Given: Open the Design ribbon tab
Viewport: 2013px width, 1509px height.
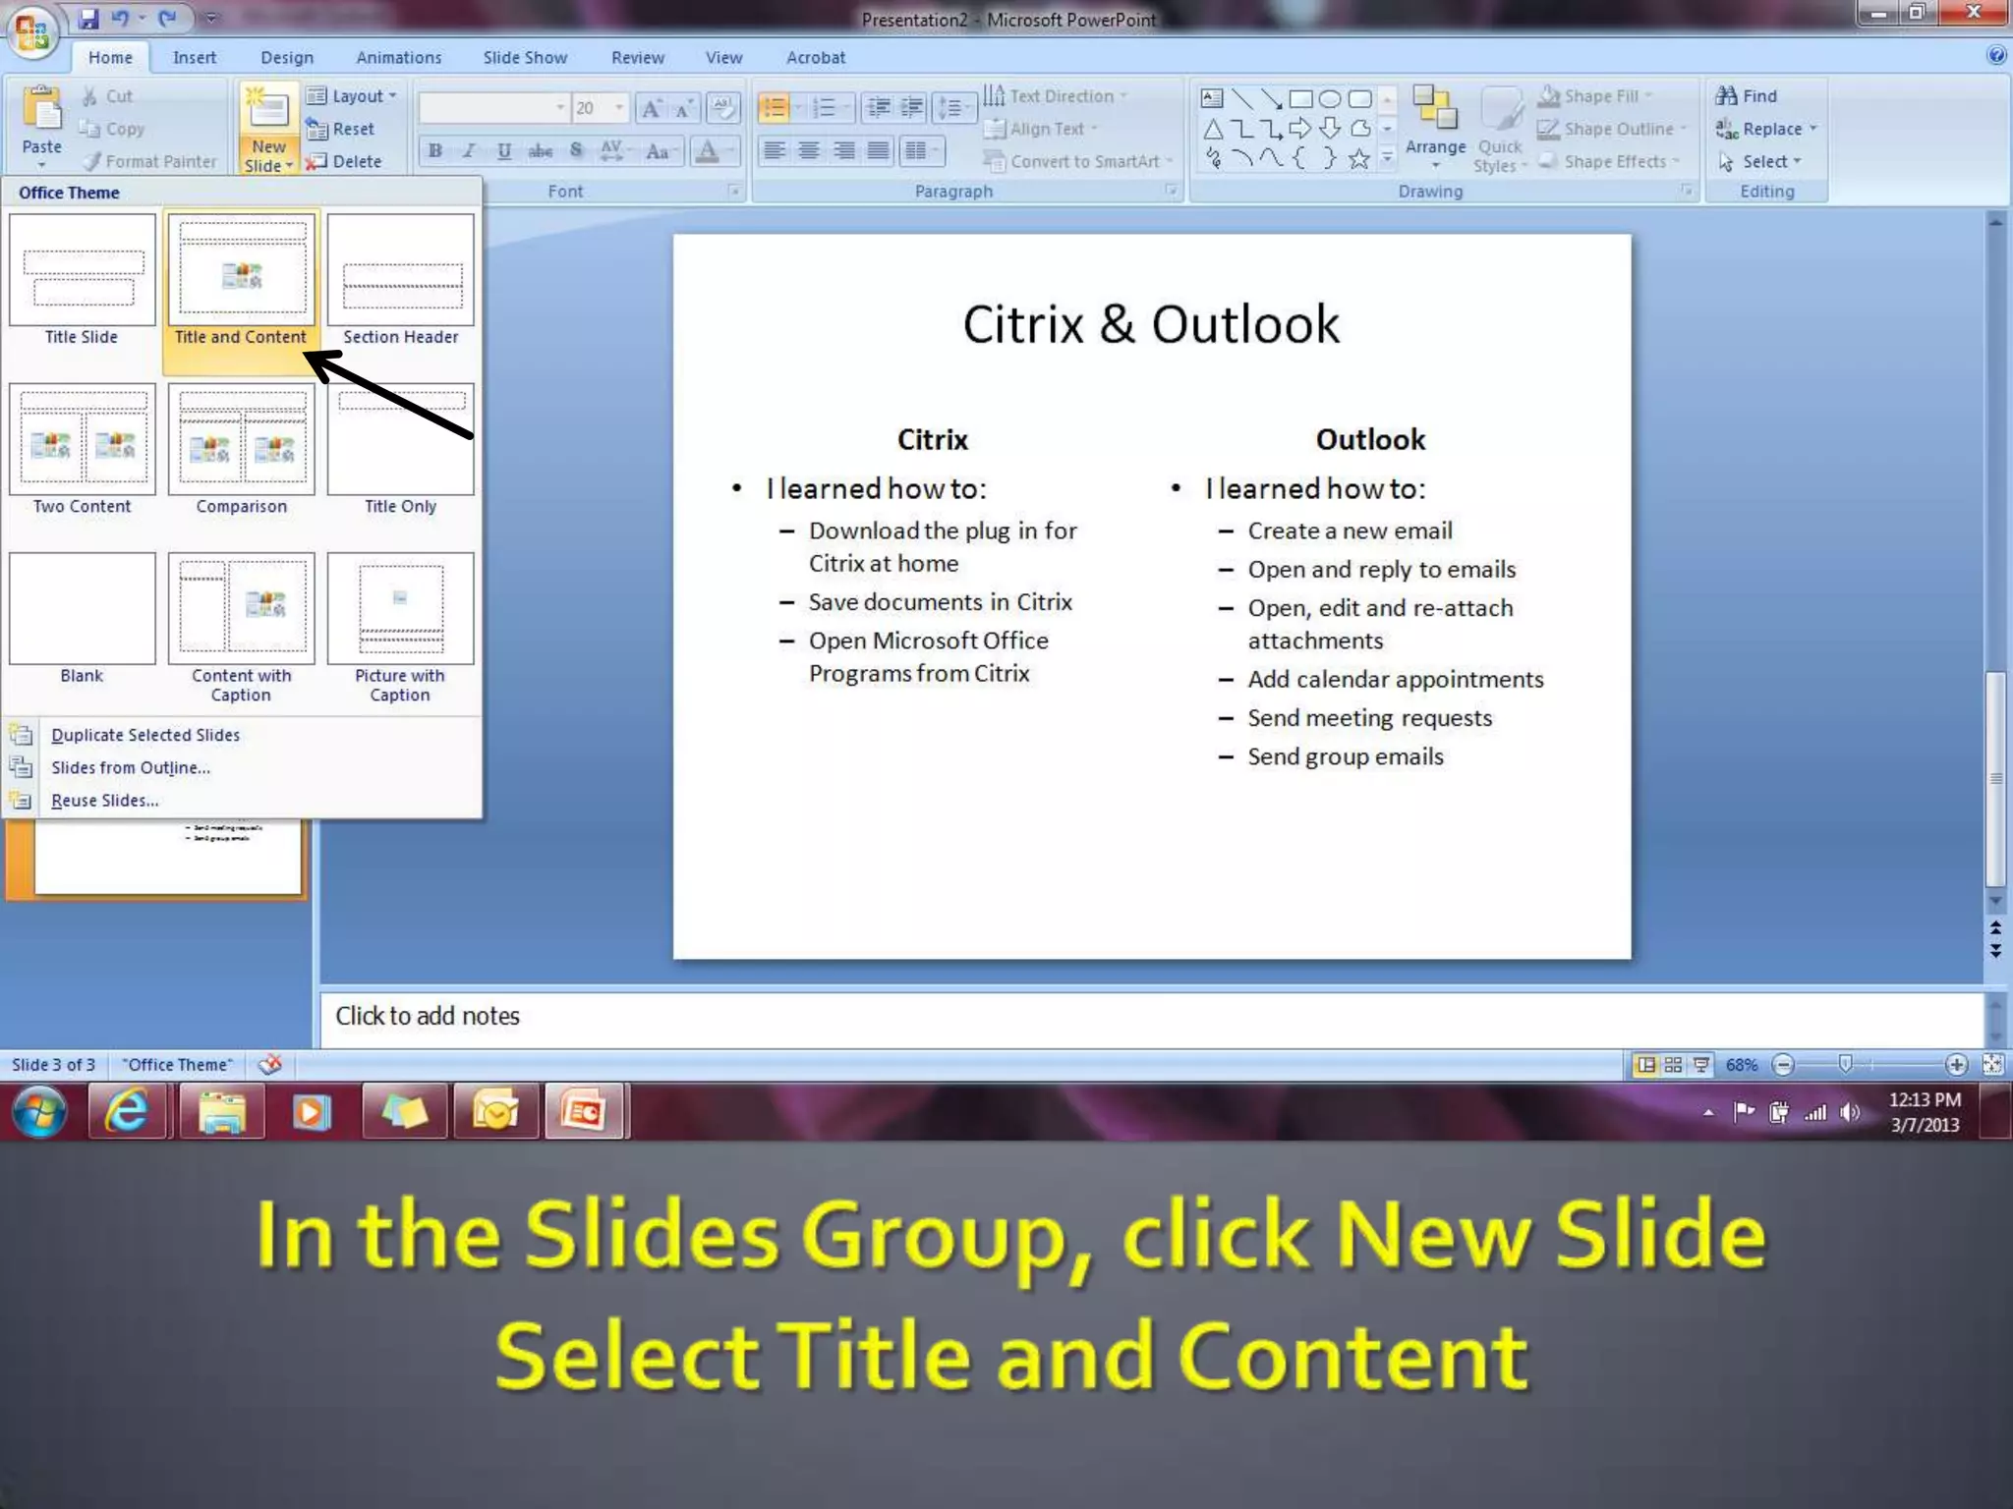Looking at the screenshot, I should (287, 57).
